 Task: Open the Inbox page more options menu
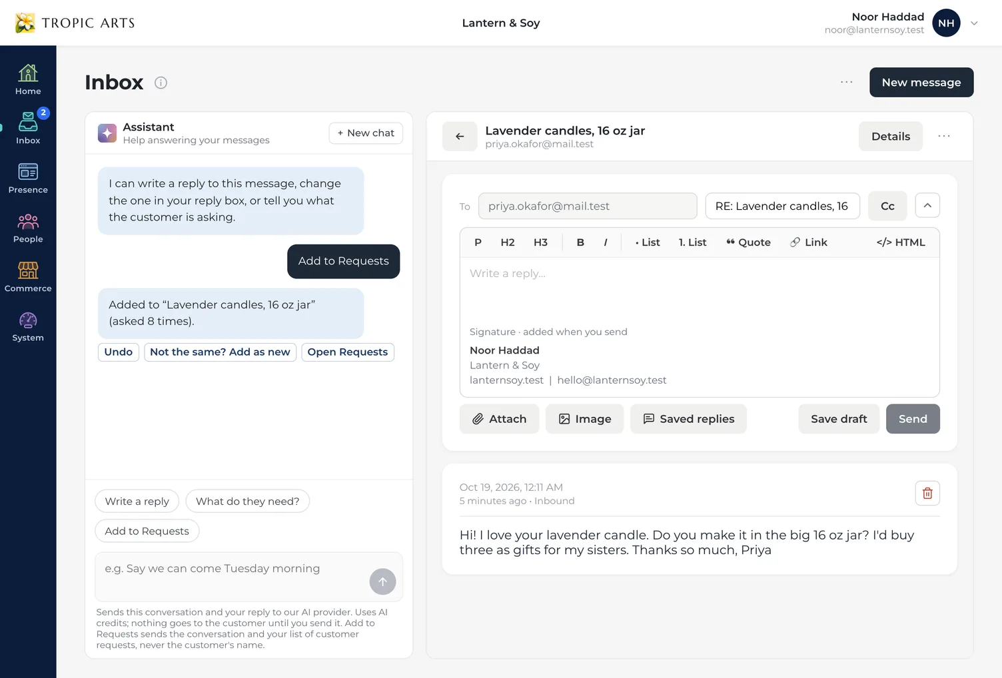point(847,82)
